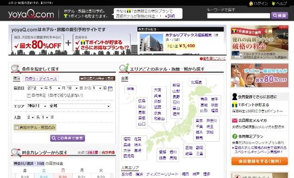This screenshot has width=294, height=178.
Task: Open the month dropdown showing 5
Action: pyautogui.click(x=55, y=88)
